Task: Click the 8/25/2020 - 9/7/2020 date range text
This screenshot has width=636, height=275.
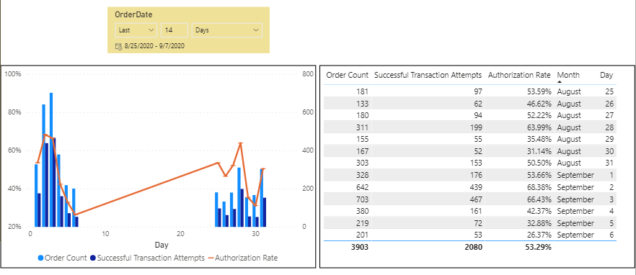Action: pos(154,47)
